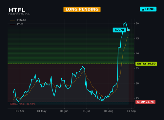This screenshot has width=164, height=120.
Task: Click the STOP 23.75 label
Action: 145,102
